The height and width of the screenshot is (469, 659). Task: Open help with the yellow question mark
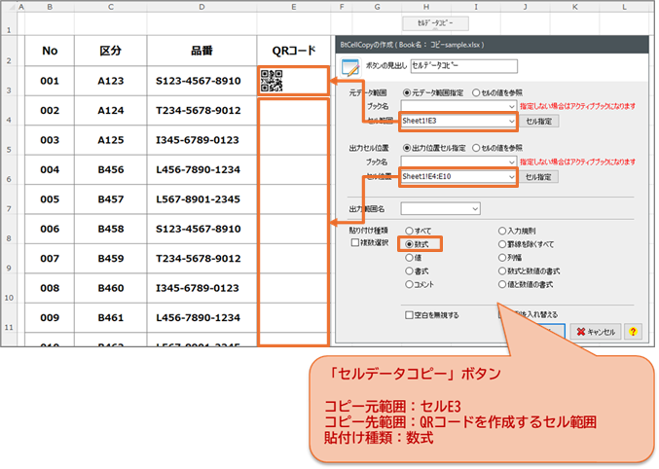point(633,332)
